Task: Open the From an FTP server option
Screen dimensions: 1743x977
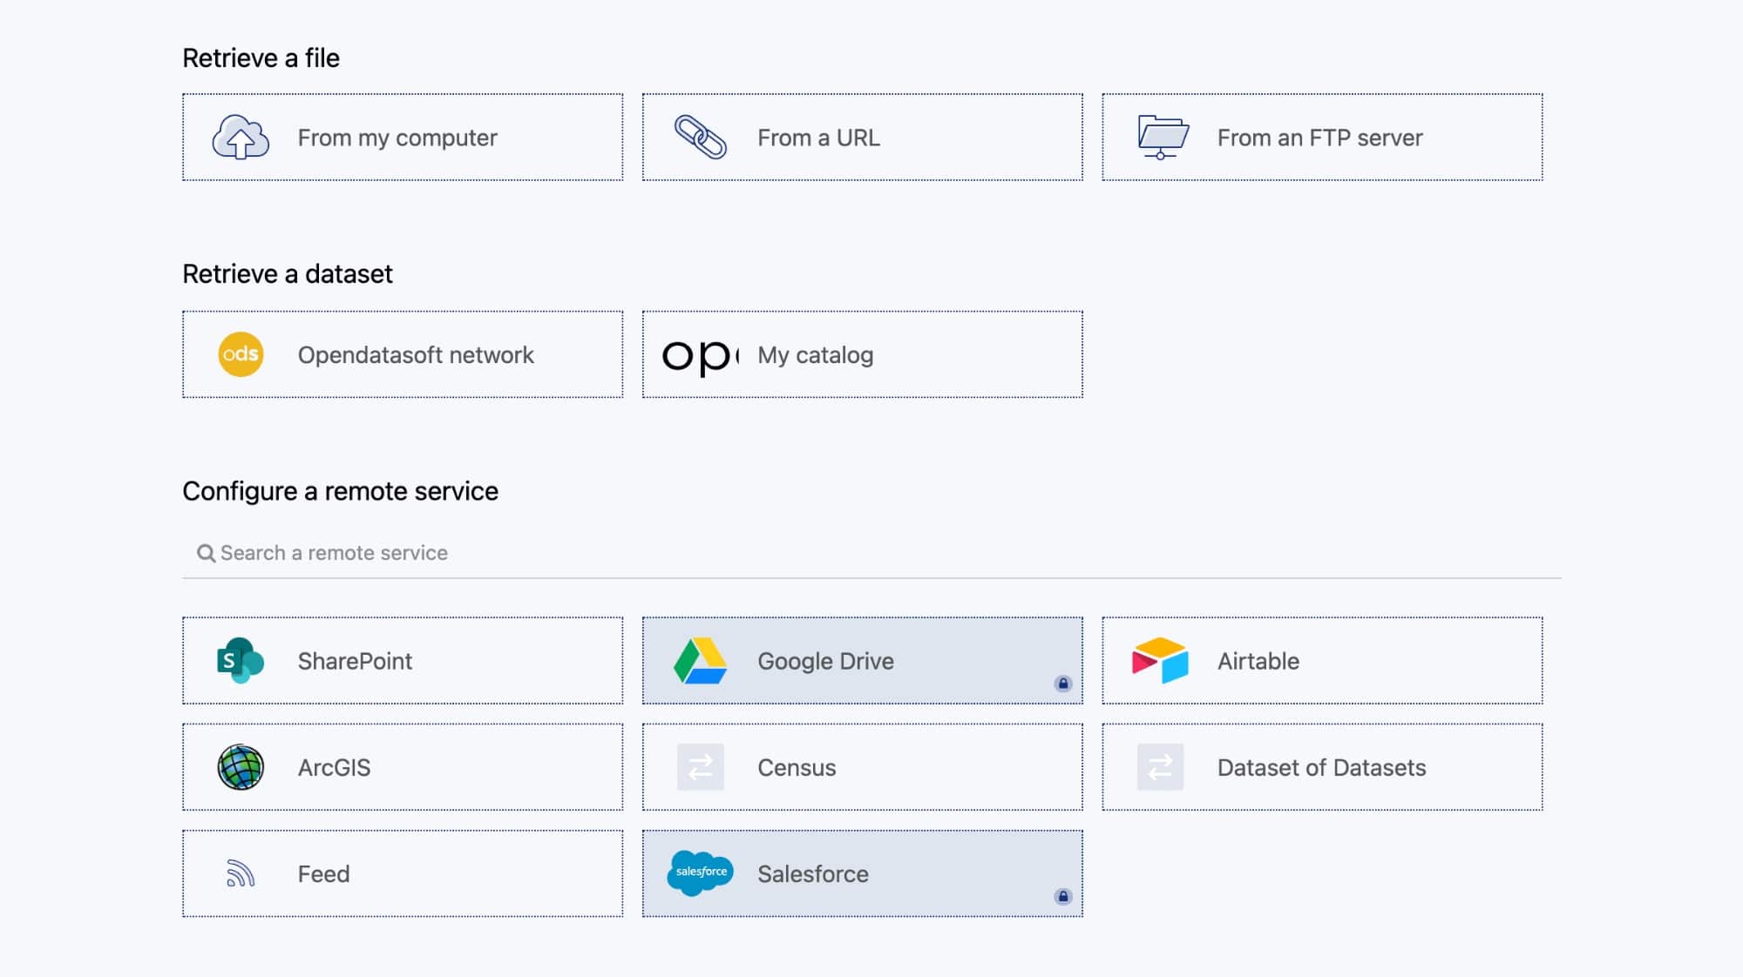Action: pos(1321,138)
